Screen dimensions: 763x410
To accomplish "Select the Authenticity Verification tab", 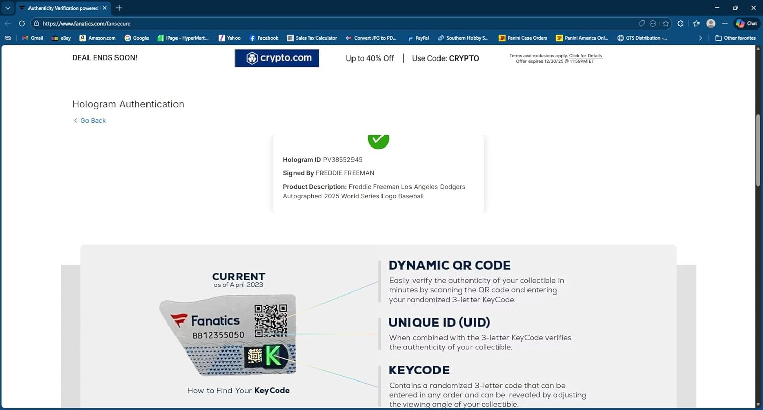I will [60, 8].
